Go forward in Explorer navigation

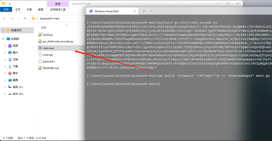[12, 18]
